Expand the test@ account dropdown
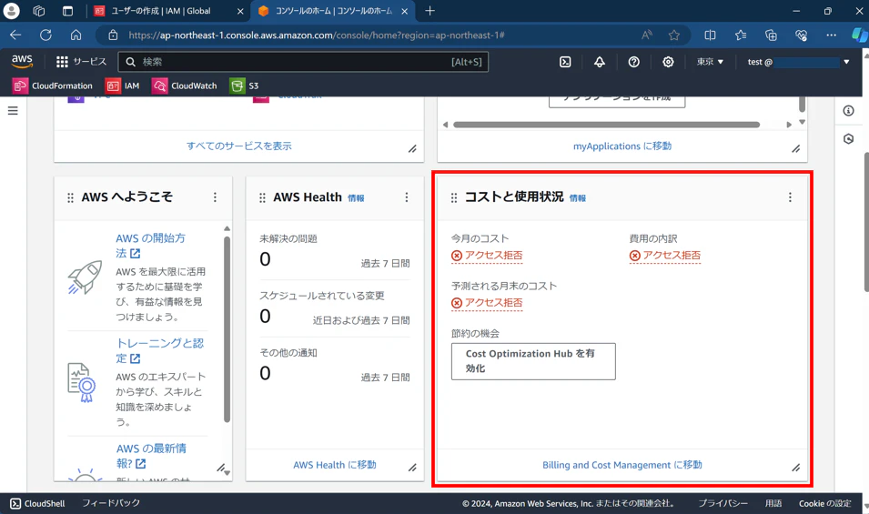The image size is (869, 514). tap(798, 62)
